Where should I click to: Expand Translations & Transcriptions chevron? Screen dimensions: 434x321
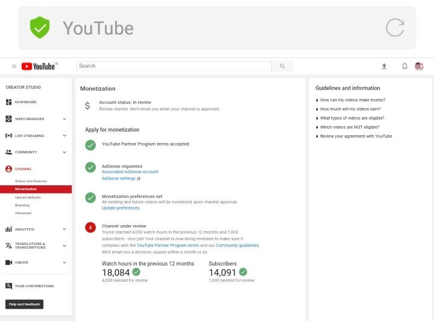[x=64, y=246]
